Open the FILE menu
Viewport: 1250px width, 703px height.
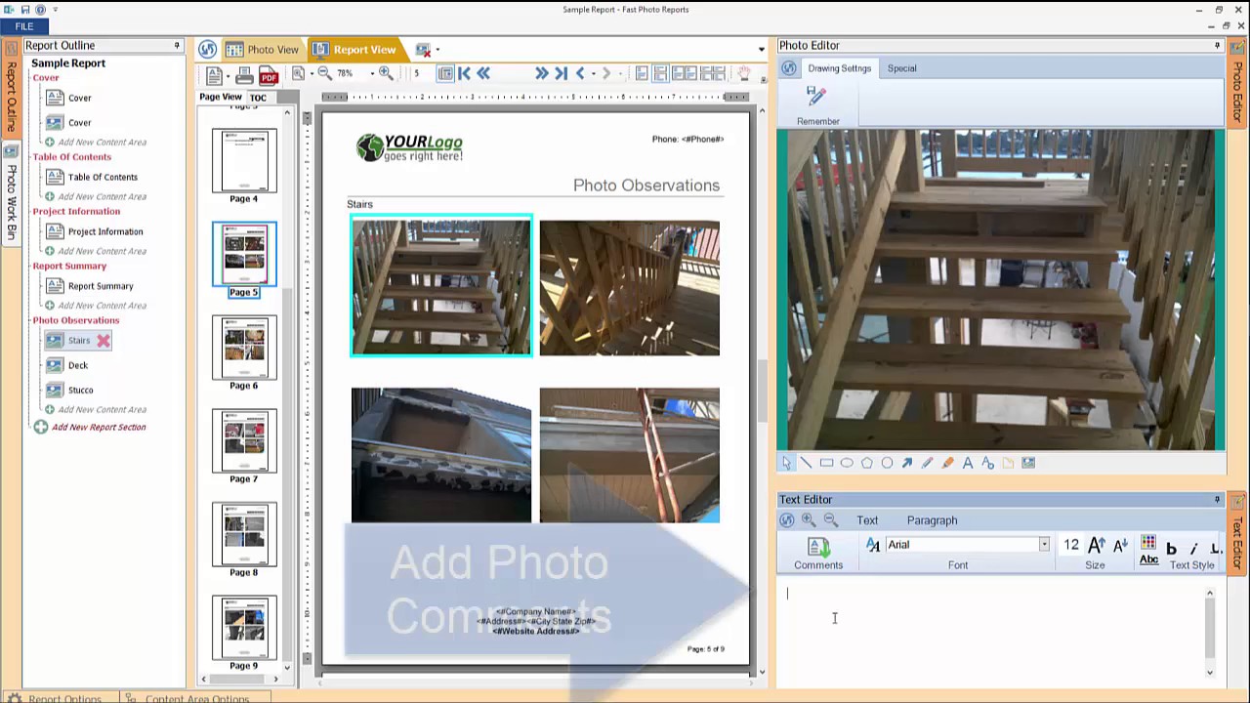click(23, 26)
